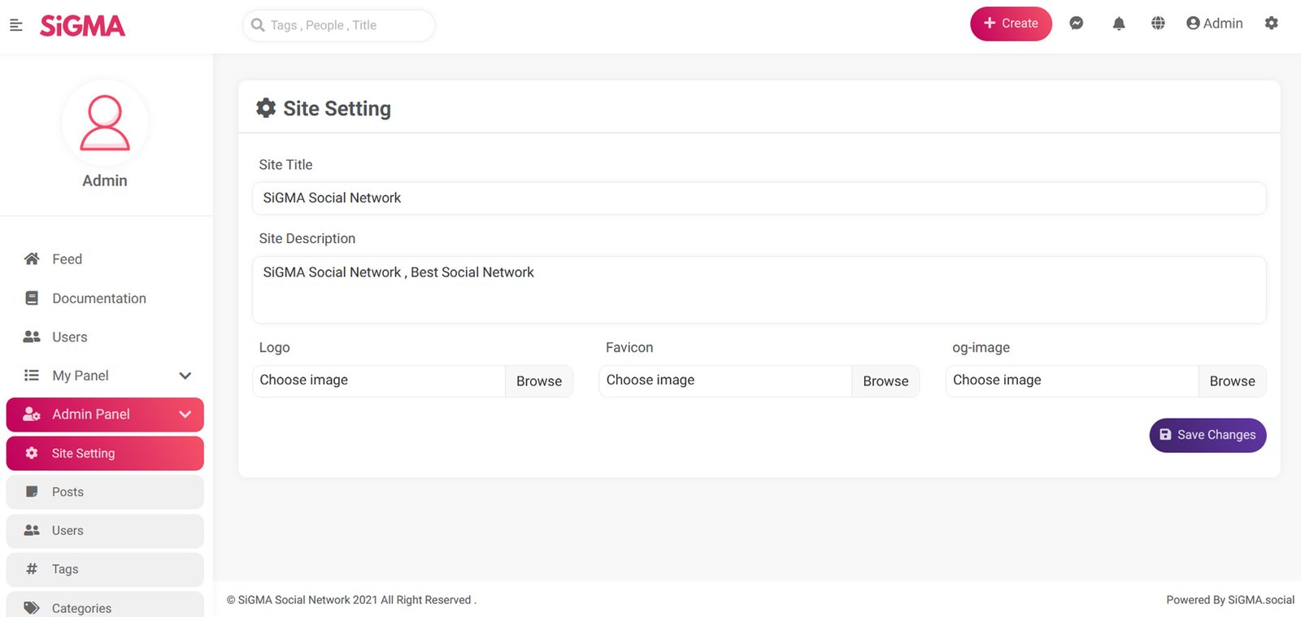This screenshot has width=1301, height=617.
Task: Click the Site Setting page heading
Action: pos(337,108)
